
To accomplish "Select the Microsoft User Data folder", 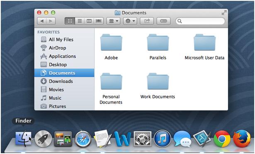I will pyautogui.click(x=204, y=43).
